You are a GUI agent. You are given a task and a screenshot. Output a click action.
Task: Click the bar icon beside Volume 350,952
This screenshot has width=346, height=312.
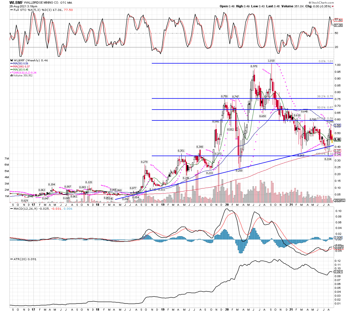click(11, 76)
